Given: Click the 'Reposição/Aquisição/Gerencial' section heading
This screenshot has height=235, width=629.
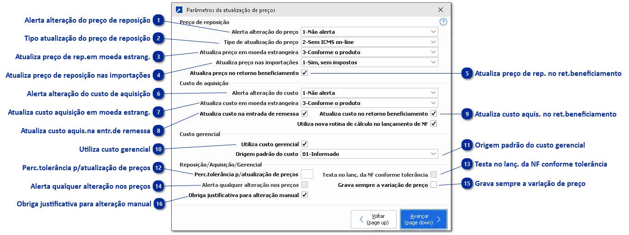Looking at the screenshot, I should coord(221,164).
